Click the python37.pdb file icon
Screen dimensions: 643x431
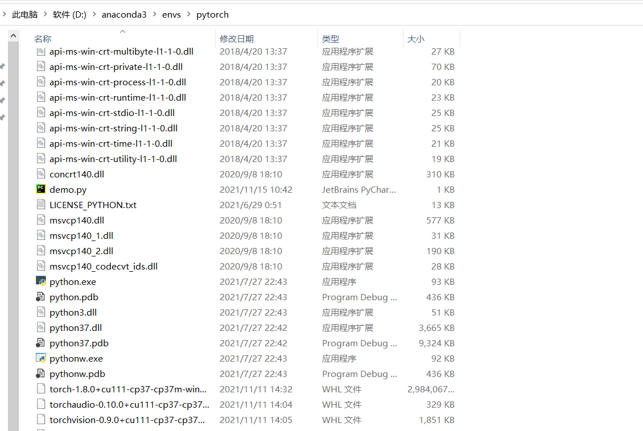pyautogui.click(x=40, y=342)
